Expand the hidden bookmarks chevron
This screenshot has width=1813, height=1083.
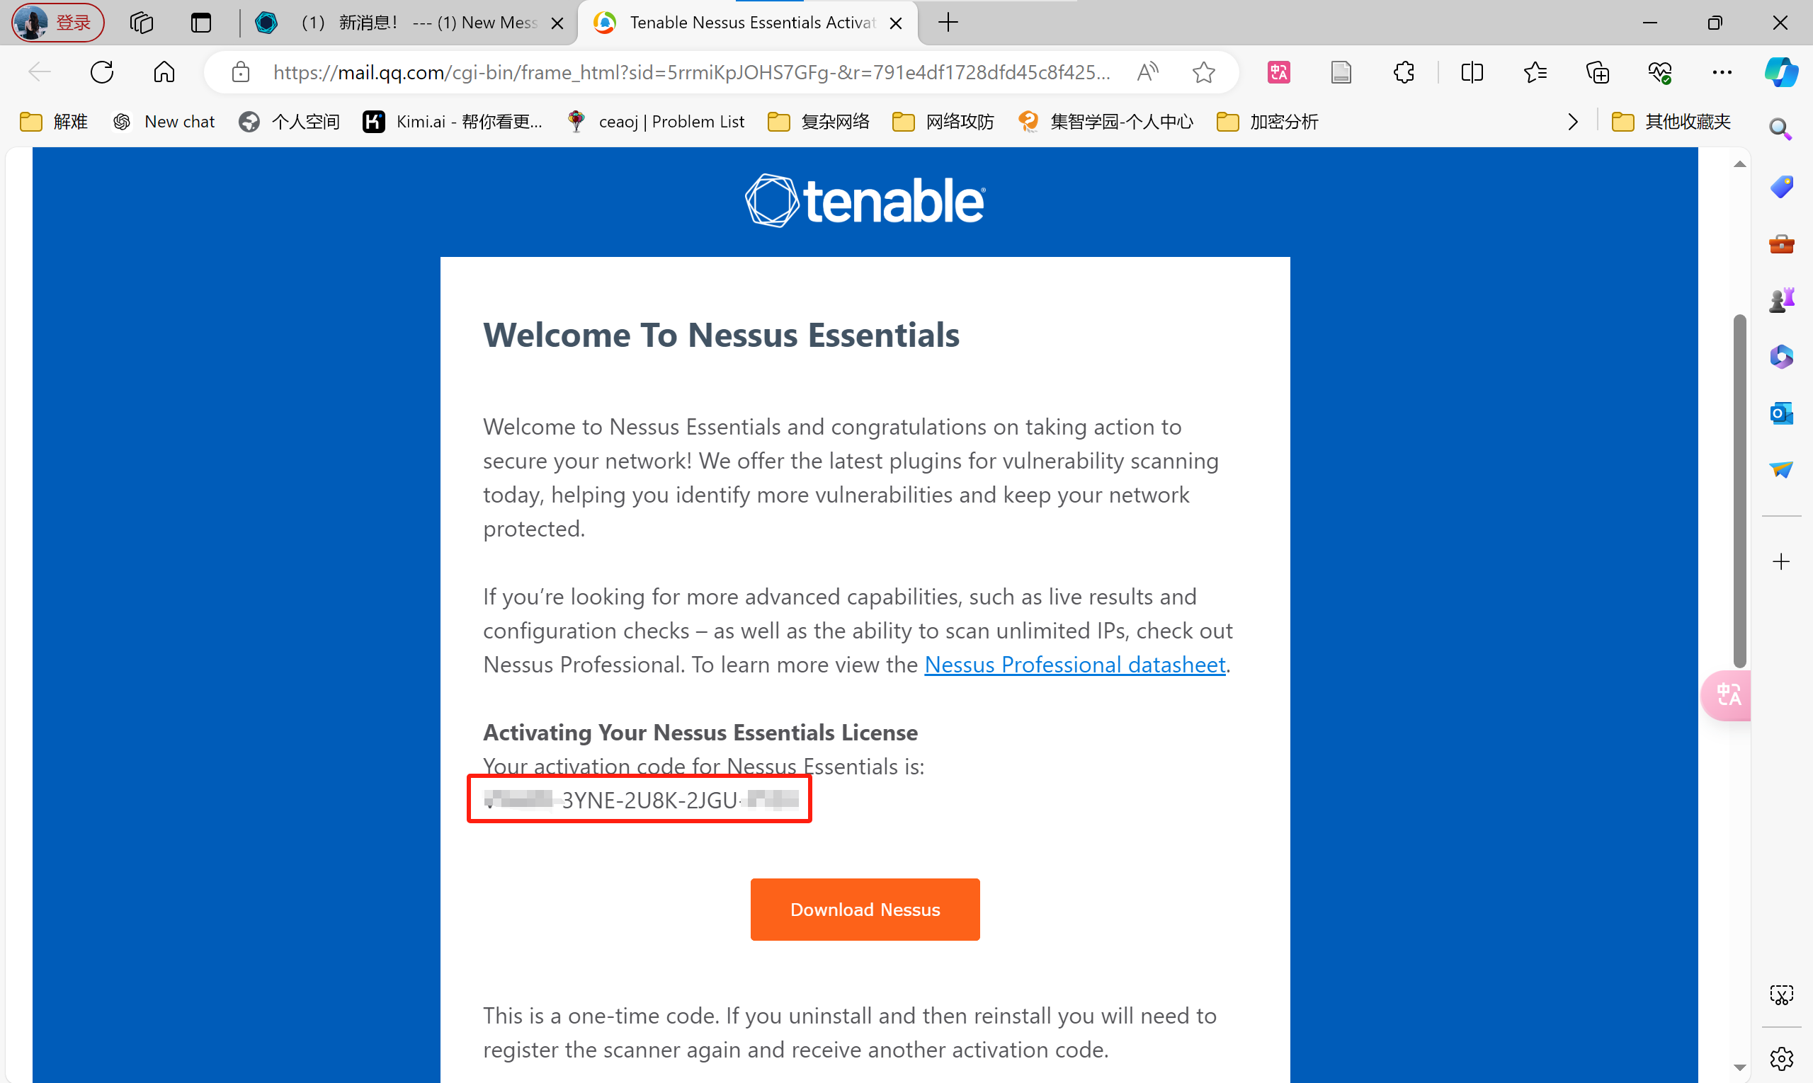(1573, 122)
